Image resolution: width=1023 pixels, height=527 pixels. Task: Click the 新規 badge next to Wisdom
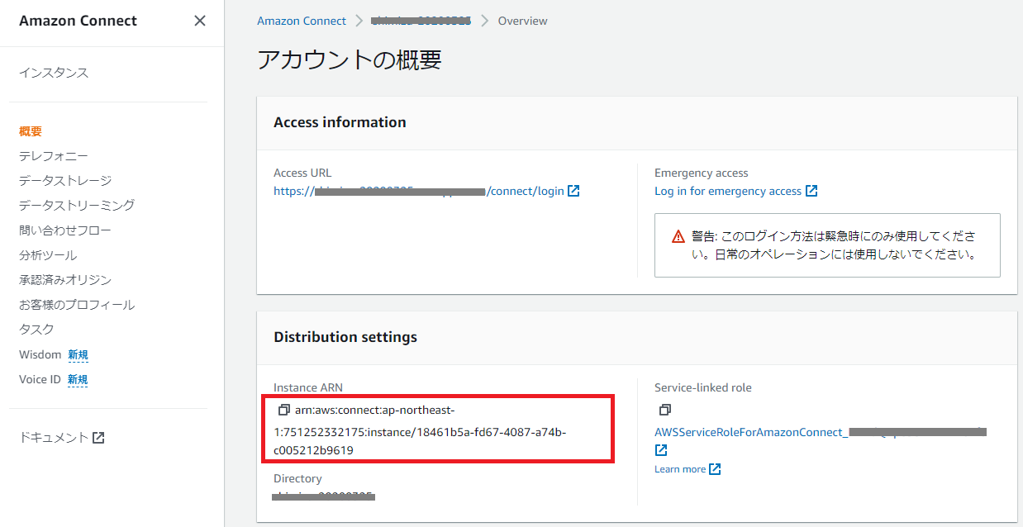point(78,355)
